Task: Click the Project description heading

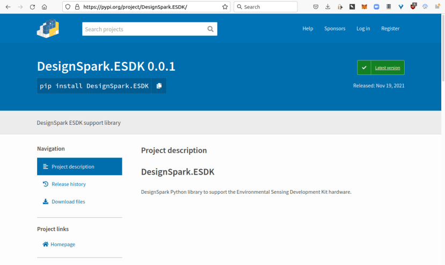Action: [174, 150]
